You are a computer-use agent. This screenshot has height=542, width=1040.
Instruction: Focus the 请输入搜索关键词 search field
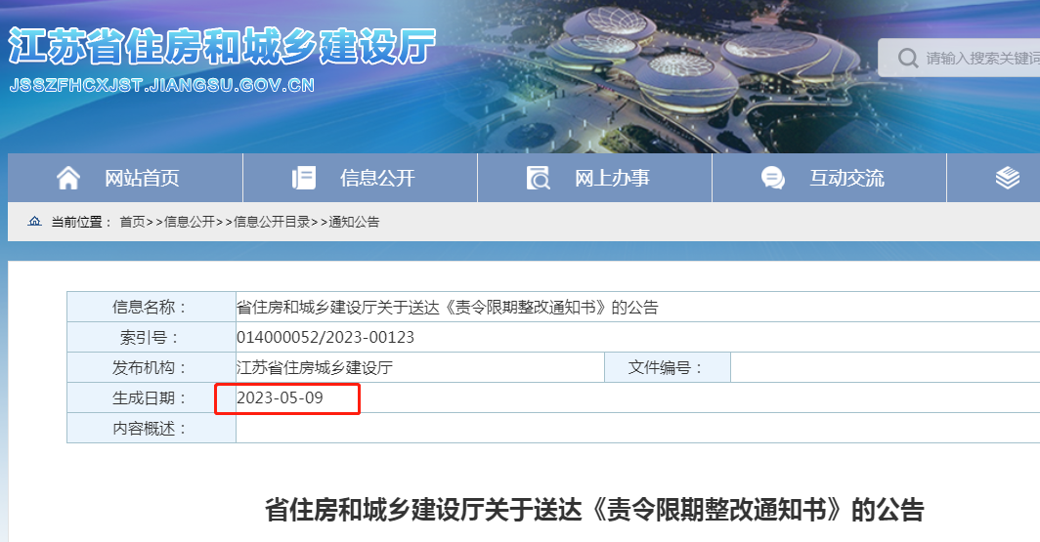click(x=959, y=59)
